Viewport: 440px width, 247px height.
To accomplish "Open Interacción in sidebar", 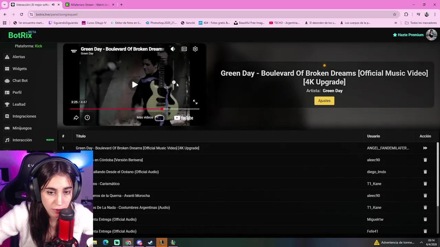I will pos(22,140).
